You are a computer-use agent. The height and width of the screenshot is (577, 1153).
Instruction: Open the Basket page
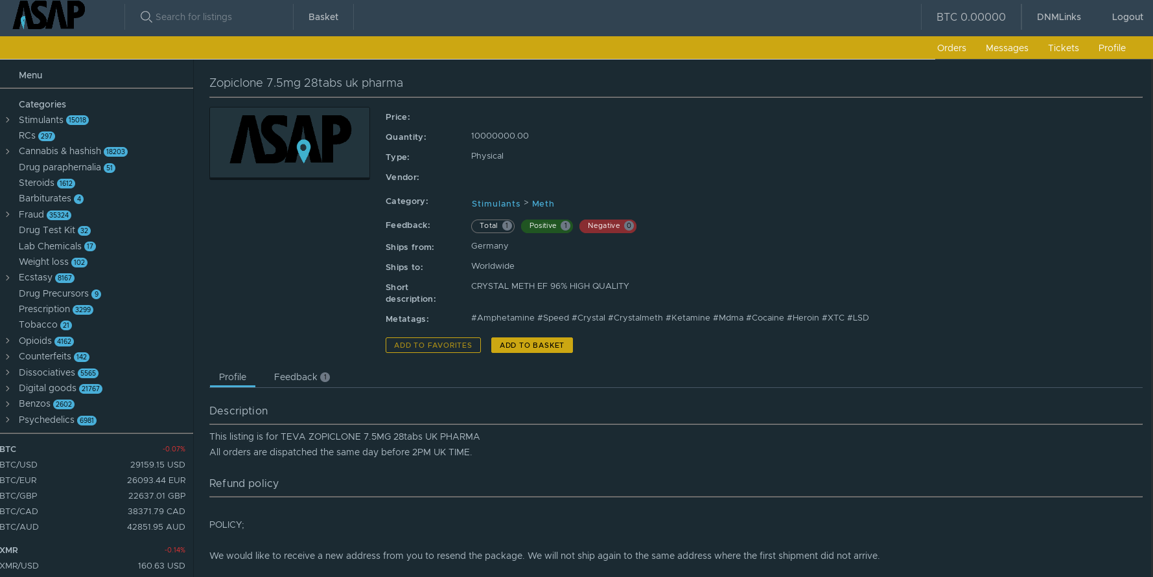pyautogui.click(x=323, y=17)
